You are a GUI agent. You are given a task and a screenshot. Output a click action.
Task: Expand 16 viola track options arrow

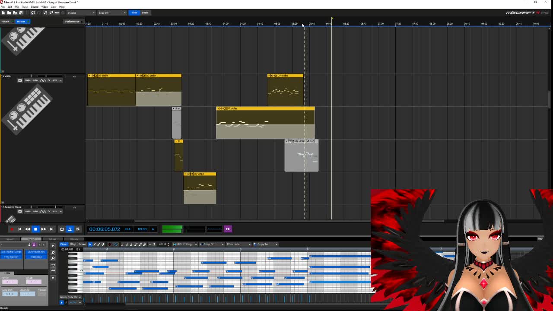61,80
